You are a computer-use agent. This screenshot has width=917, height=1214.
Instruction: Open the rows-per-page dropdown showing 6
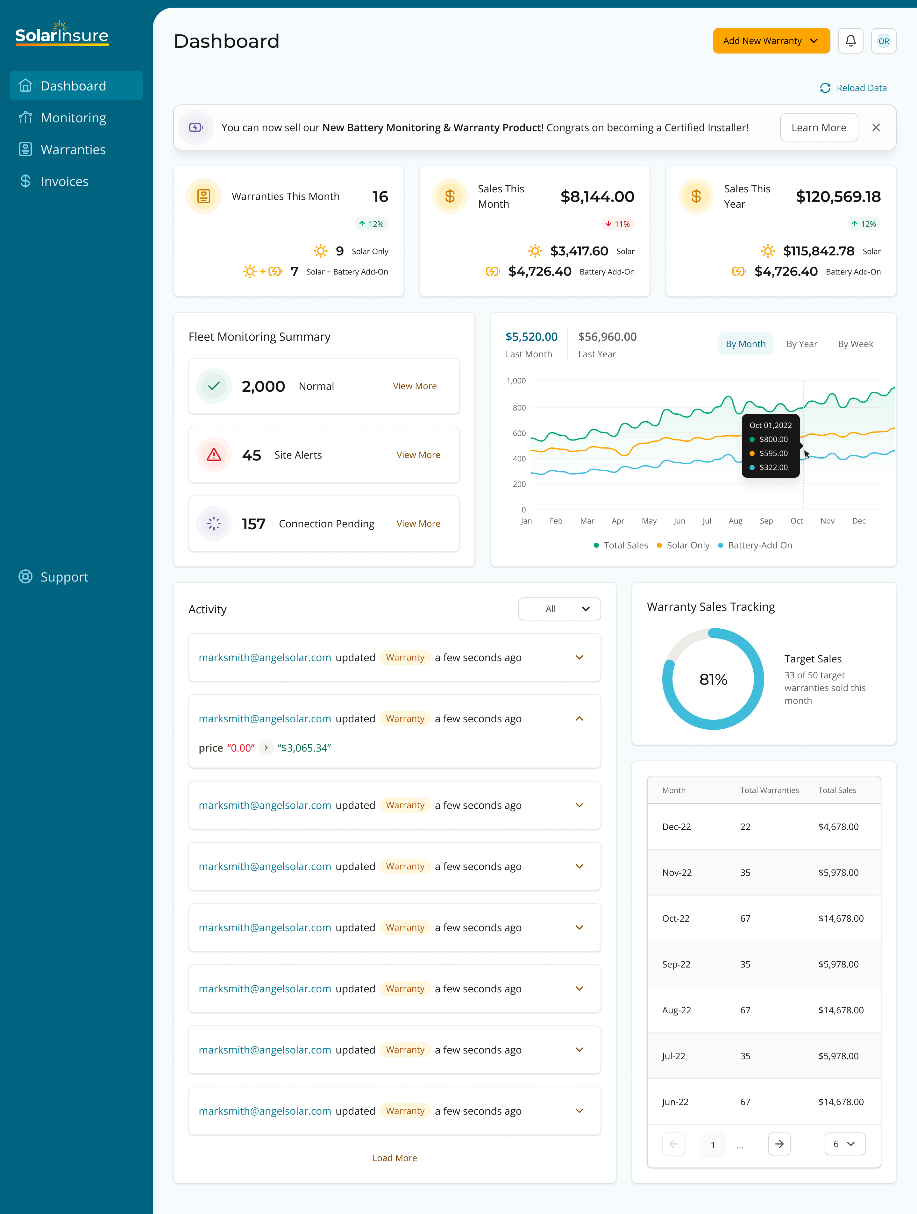(844, 1144)
